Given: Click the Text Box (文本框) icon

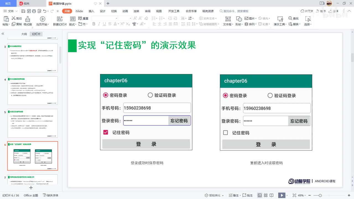Looking at the screenshot, I should tap(228, 19).
